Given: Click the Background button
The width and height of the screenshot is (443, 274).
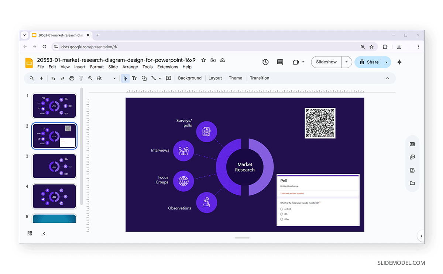Looking at the screenshot, I should [x=189, y=78].
